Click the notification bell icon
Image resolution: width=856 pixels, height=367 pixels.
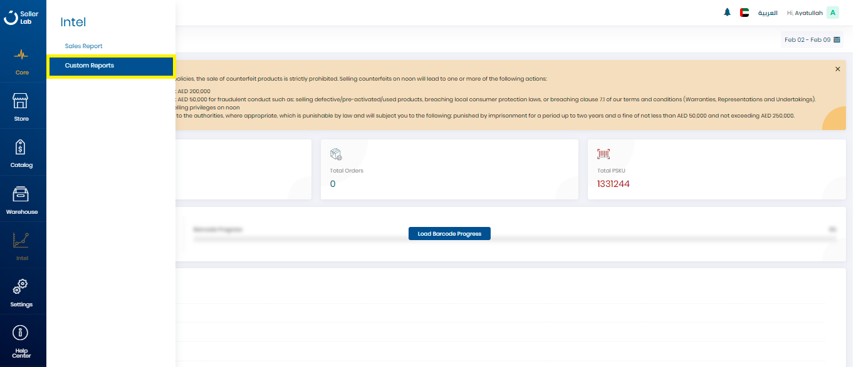727,13
